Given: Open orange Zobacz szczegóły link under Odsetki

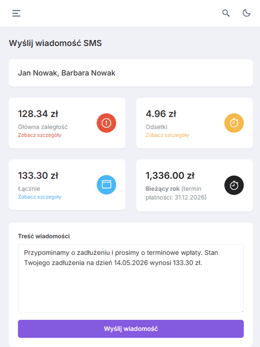Looking at the screenshot, I should click(x=167, y=135).
